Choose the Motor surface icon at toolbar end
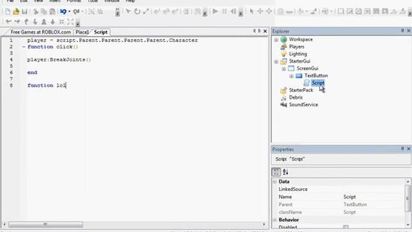Viewport: 412px width, 232px height. coord(402,12)
